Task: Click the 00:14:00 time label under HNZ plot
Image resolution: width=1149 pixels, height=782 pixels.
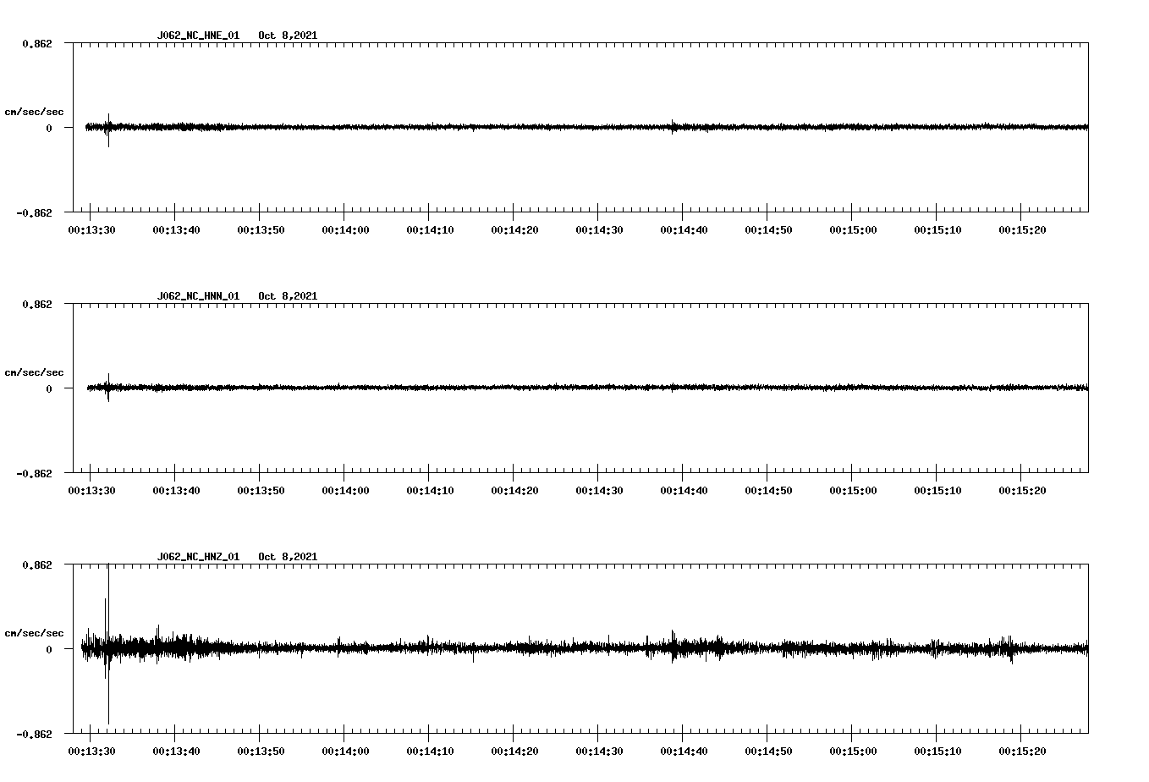Action: (345, 752)
